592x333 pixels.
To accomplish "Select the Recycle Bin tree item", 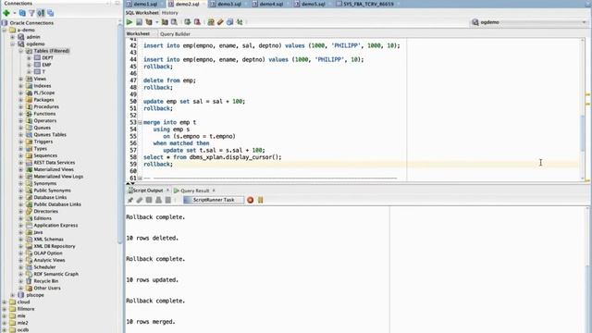I will (45, 281).
